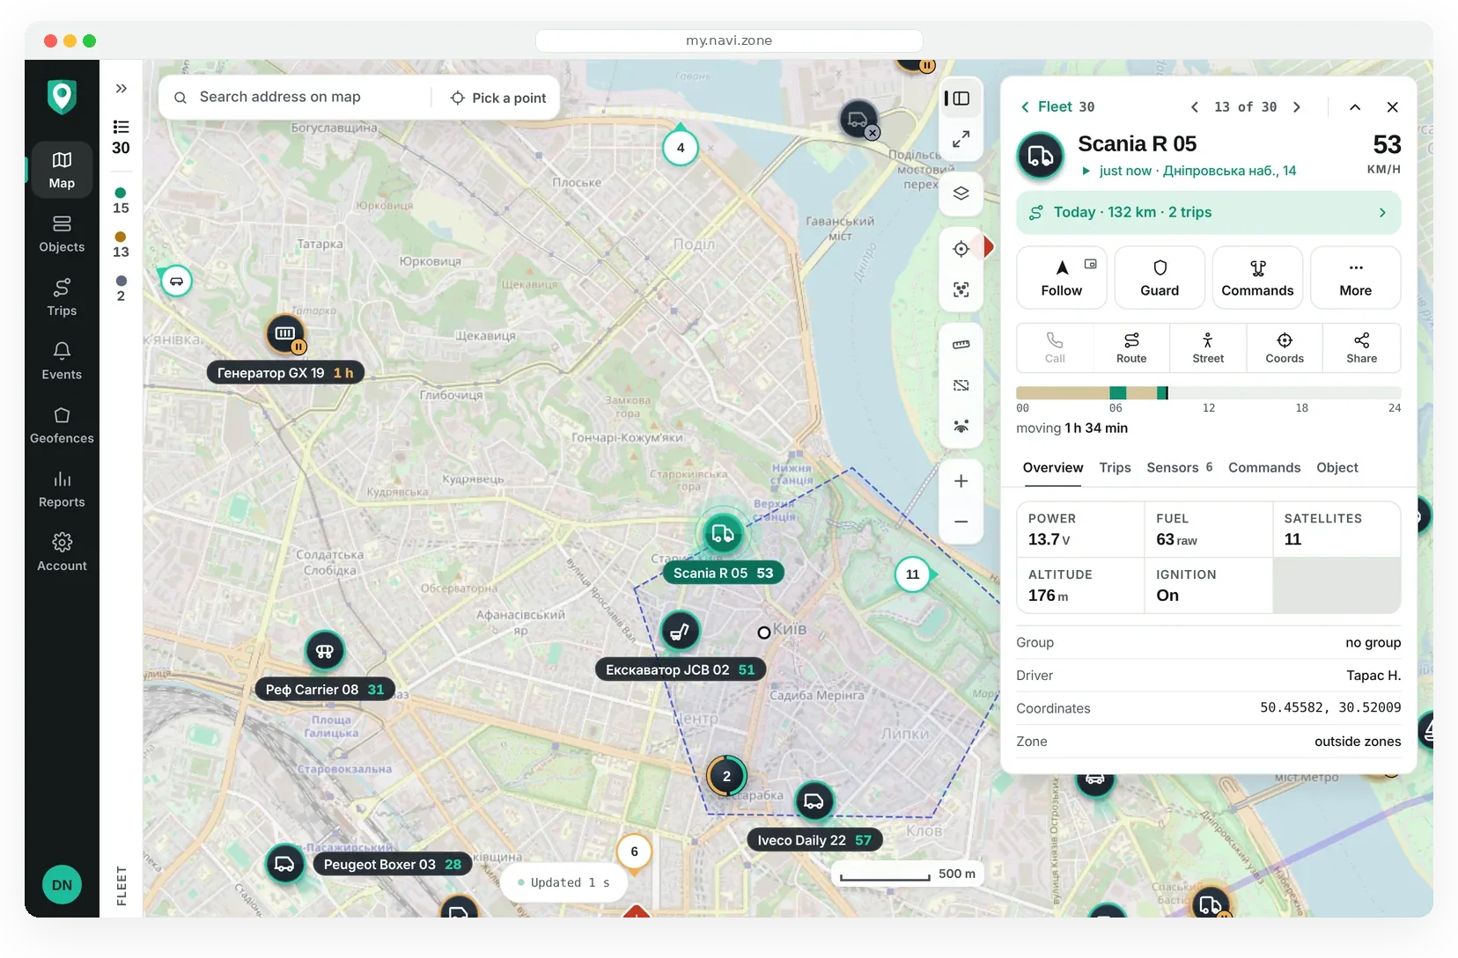
Task: Open the Map section in sidebar
Action: tap(62, 169)
